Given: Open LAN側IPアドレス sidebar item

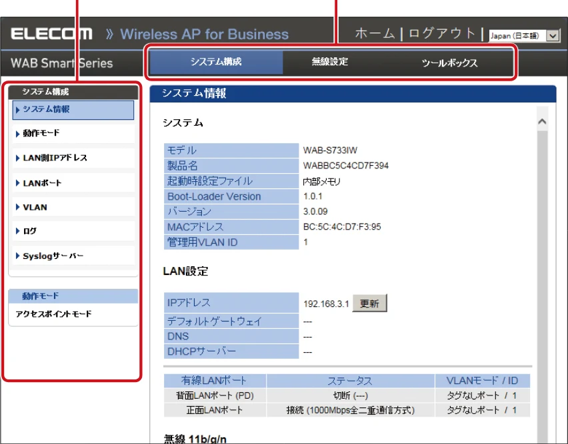Looking at the screenshot, I should coord(73,158).
